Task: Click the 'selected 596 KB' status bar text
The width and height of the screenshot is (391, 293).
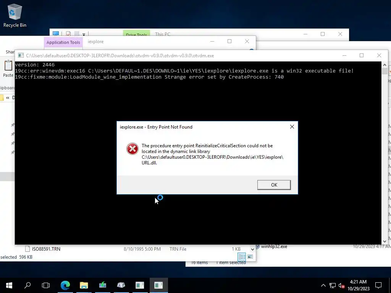Action: point(16,257)
